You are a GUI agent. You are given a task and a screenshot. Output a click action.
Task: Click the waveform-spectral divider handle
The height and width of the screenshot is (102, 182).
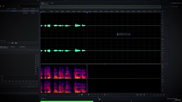pos(105,64)
